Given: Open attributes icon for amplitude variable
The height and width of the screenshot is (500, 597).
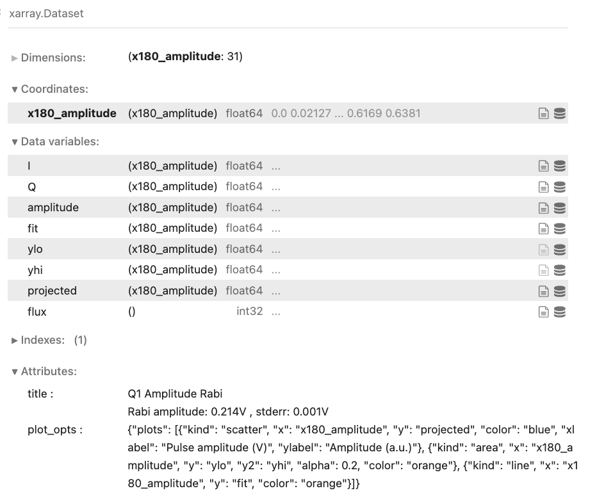Looking at the screenshot, I should pos(543,208).
